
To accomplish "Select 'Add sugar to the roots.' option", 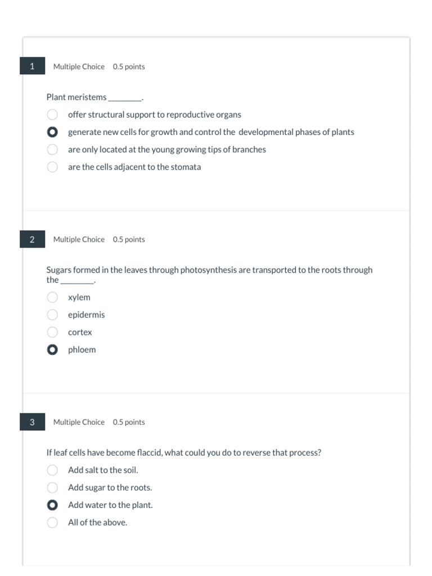I will pyautogui.click(x=52, y=487).
